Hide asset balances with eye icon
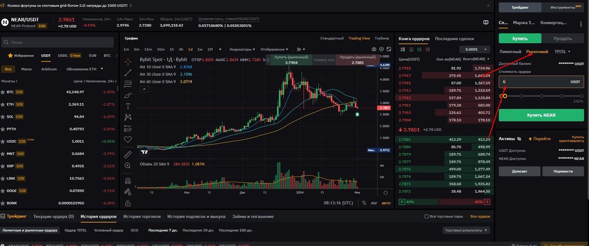 coord(519,139)
